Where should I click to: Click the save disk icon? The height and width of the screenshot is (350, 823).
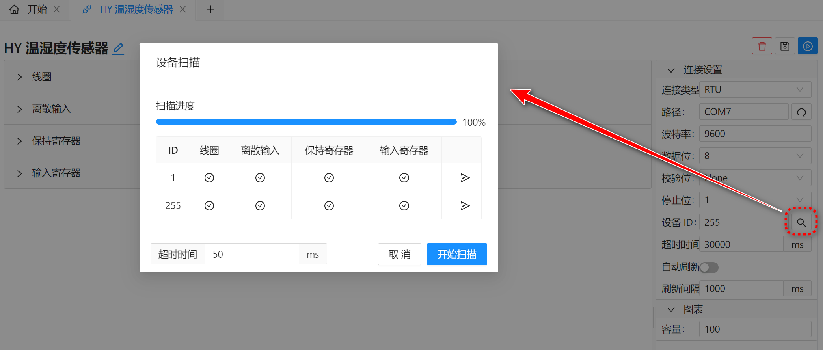click(x=785, y=47)
